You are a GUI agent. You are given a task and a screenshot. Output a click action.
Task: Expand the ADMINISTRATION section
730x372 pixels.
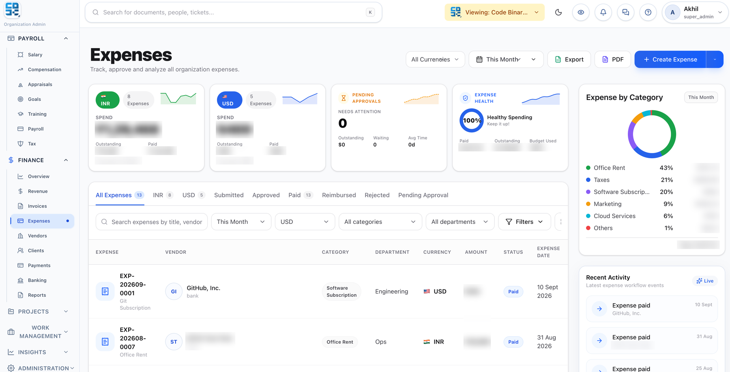point(41,368)
